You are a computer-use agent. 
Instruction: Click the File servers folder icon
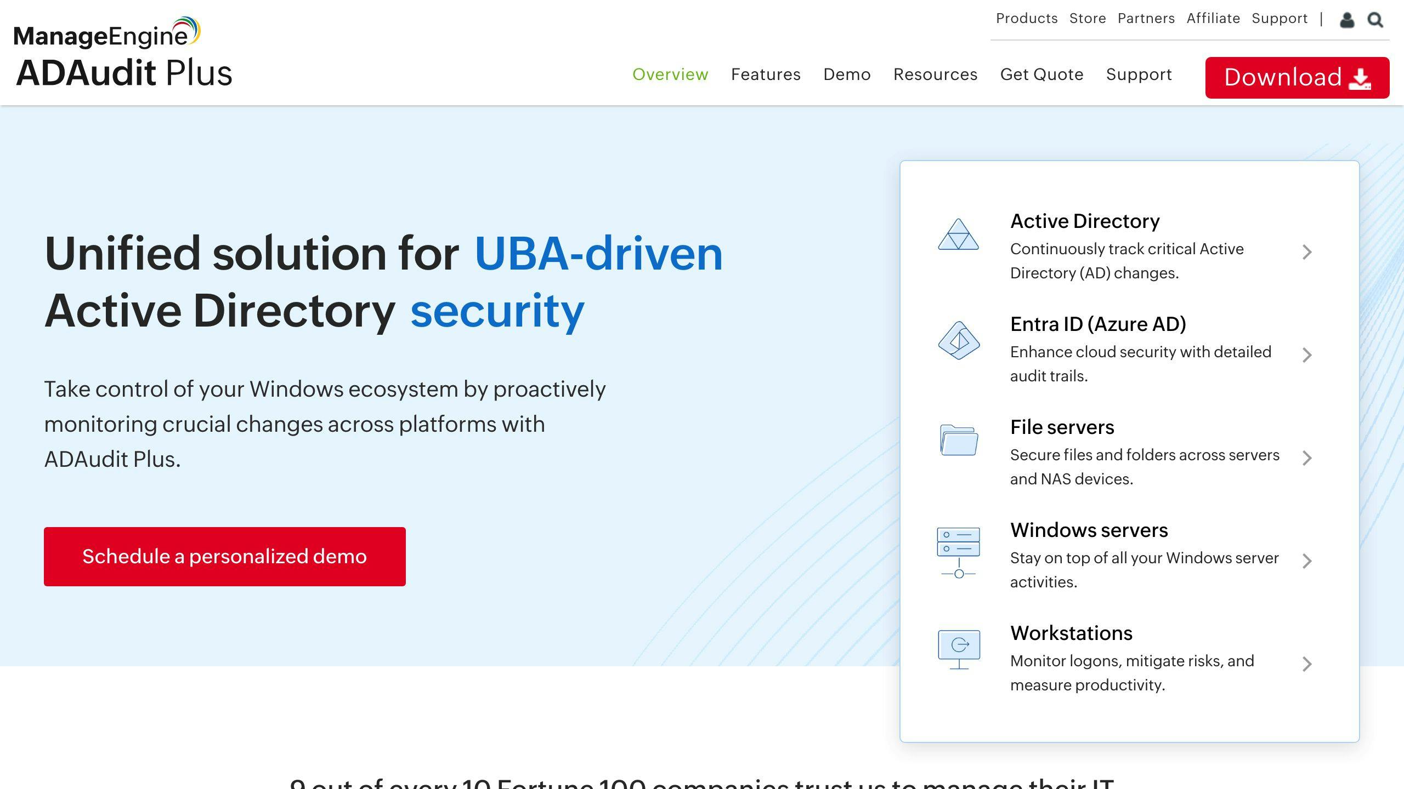coord(959,440)
